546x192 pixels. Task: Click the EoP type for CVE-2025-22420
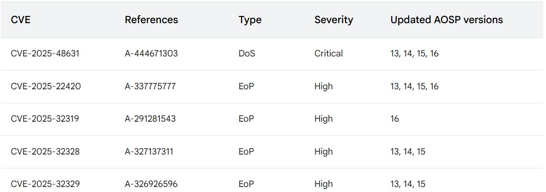(246, 86)
